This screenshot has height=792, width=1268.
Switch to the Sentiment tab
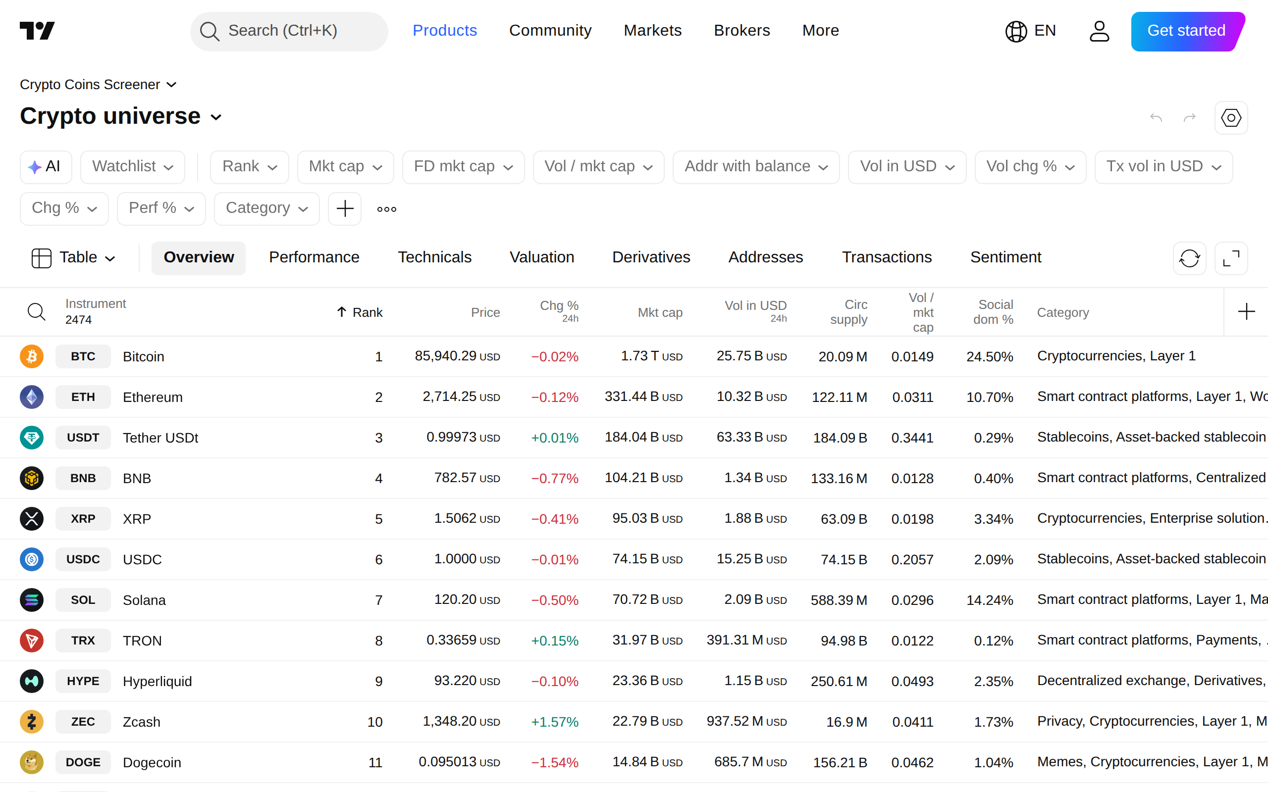coord(1005,258)
